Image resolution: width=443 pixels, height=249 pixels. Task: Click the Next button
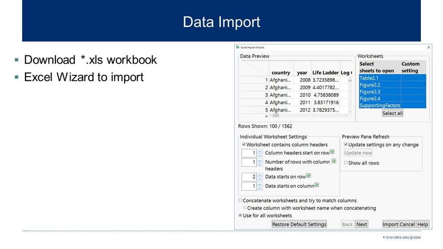(x=361, y=224)
